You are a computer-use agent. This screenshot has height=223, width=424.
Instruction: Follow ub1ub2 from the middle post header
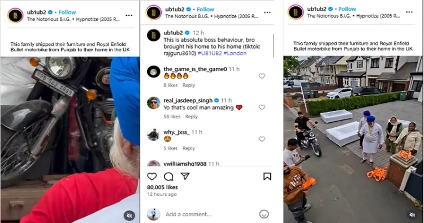click(x=206, y=10)
